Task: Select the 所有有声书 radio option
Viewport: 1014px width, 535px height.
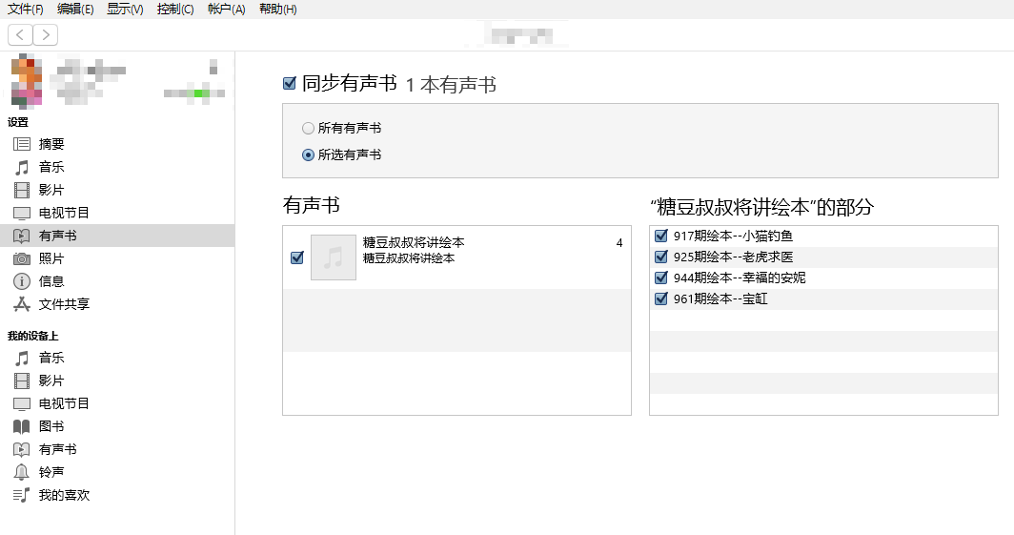Action: [308, 128]
